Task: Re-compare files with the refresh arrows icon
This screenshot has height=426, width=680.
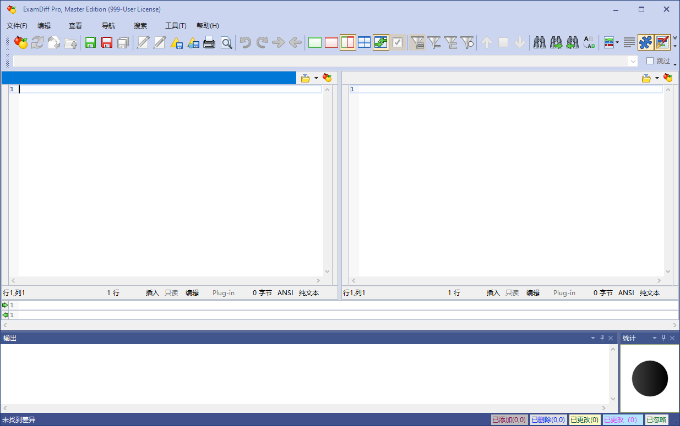Action: 37,42
